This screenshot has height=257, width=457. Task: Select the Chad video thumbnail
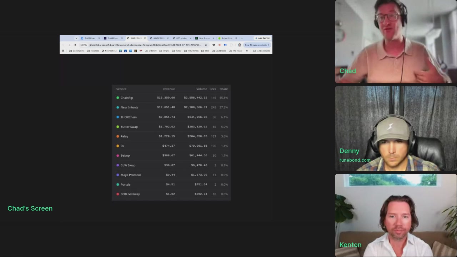click(x=396, y=41)
